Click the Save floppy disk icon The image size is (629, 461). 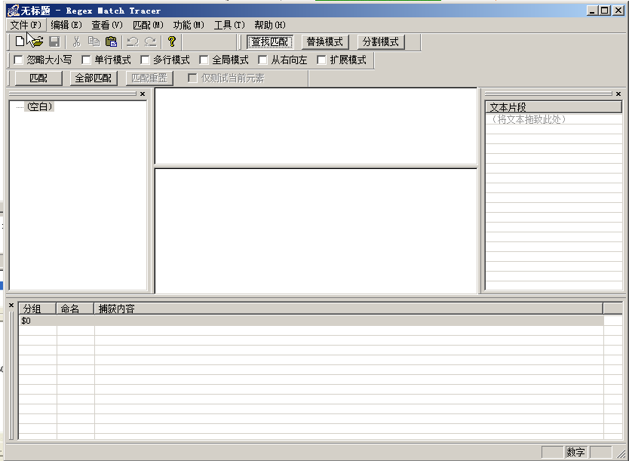[x=54, y=41]
